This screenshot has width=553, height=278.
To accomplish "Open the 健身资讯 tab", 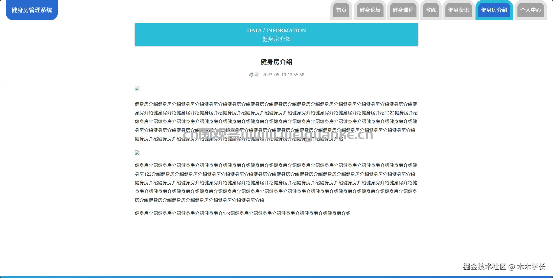I will pos(458,10).
